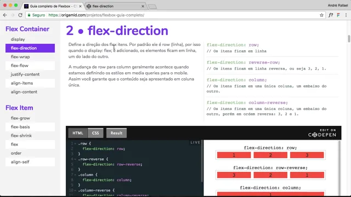Collapse the .row-reverse rule fold arrow
This screenshot has height=197, width=351.
coord(75,159)
